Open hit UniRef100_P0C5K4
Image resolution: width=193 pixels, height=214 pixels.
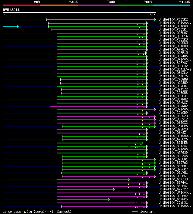point(173,29)
